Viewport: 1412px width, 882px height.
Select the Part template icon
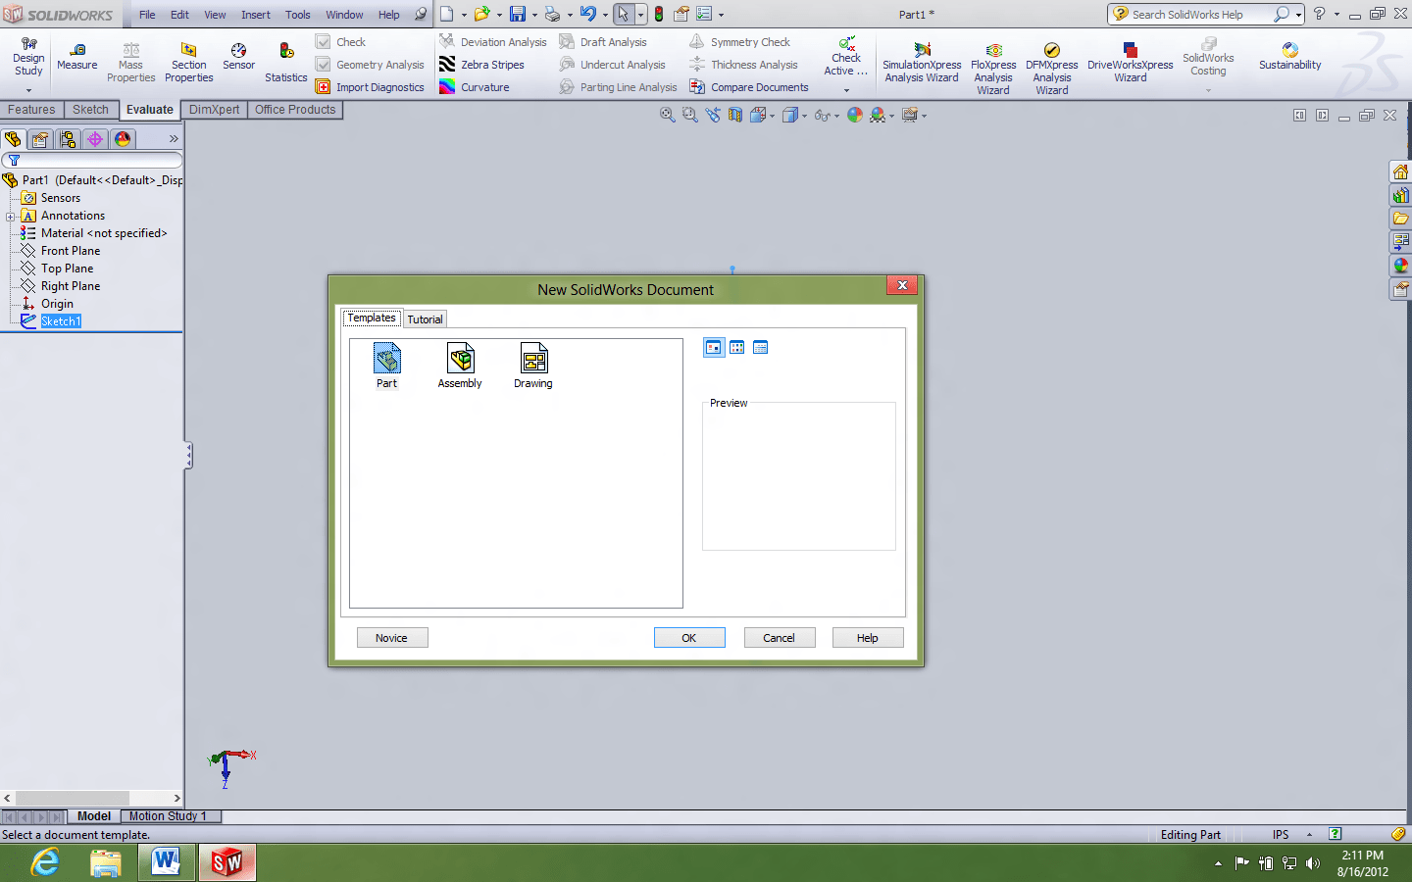point(387,359)
